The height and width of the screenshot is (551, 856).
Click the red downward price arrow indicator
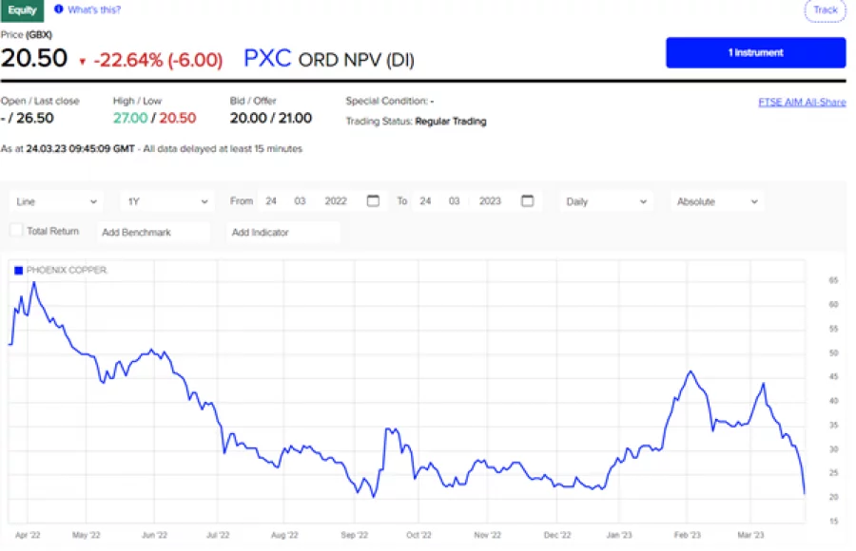pyautogui.click(x=80, y=59)
